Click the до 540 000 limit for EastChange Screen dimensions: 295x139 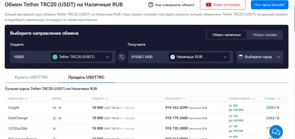pos(236,120)
